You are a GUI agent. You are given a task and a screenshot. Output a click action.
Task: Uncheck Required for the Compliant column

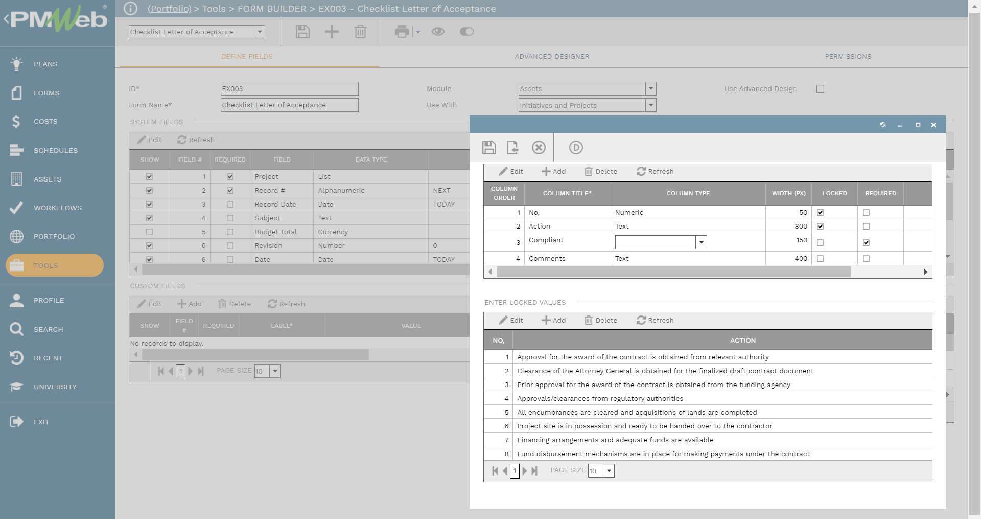pyautogui.click(x=866, y=243)
